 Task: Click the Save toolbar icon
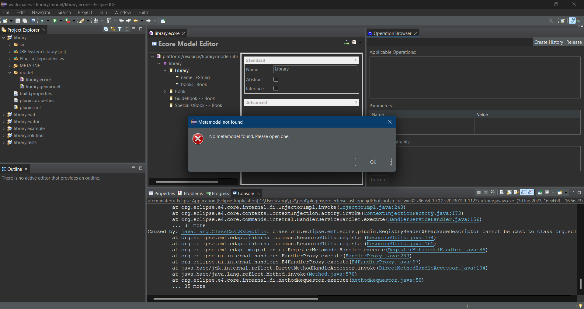pyautogui.click(x=18, y=21)
